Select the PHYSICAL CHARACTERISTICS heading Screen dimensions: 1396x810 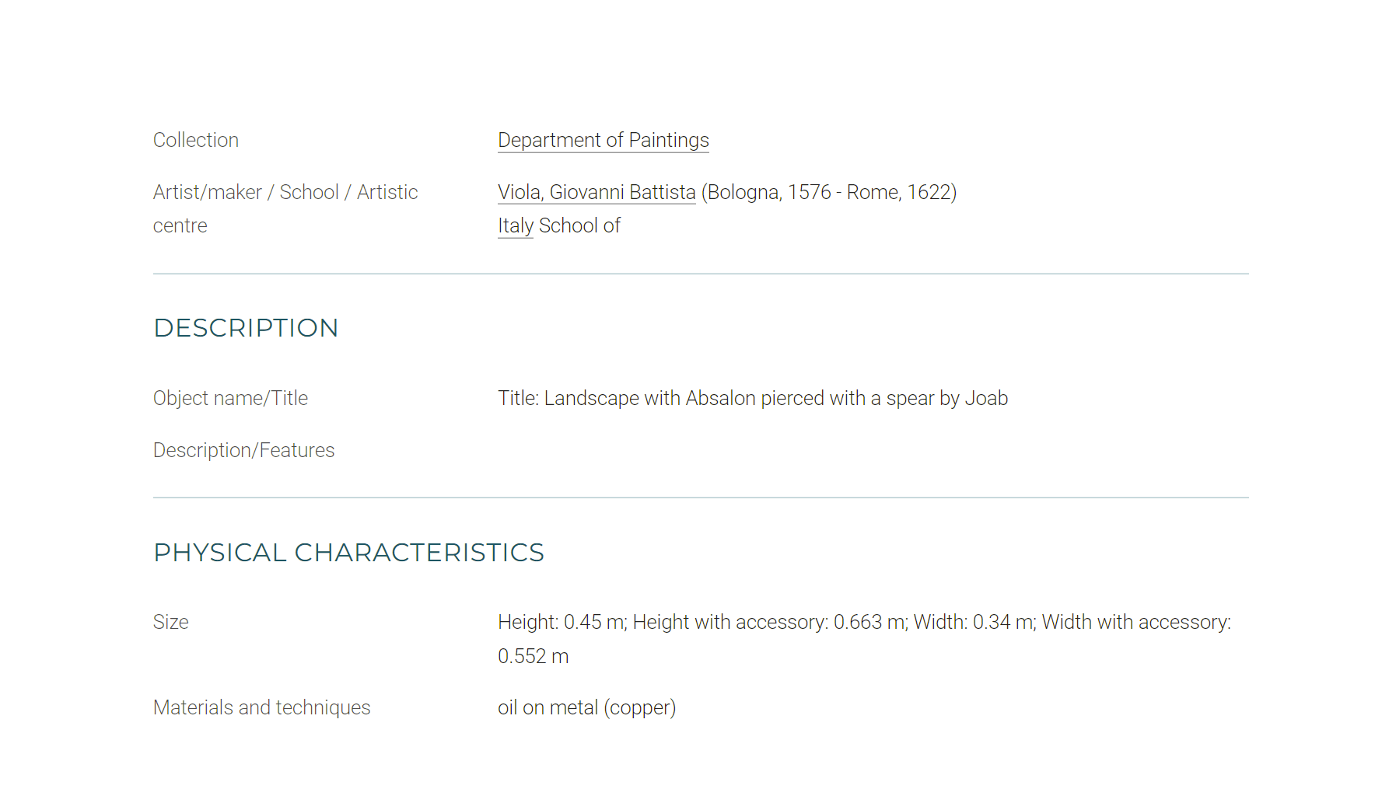click(x=348, y=553)
